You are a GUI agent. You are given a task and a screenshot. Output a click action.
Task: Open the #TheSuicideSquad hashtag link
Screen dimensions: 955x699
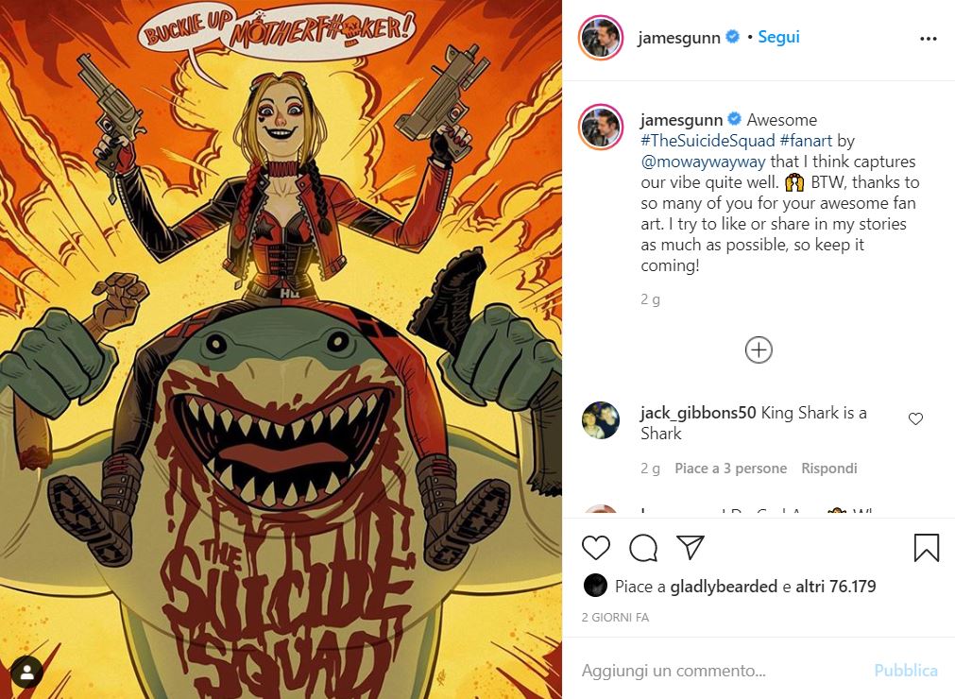pyautogui.click(x=708, y=141)
